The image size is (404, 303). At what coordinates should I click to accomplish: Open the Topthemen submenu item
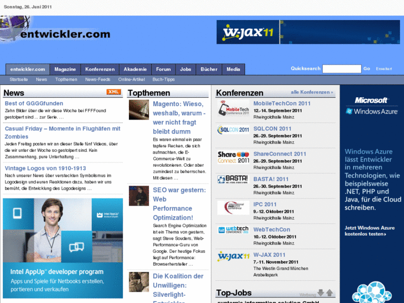66,80
